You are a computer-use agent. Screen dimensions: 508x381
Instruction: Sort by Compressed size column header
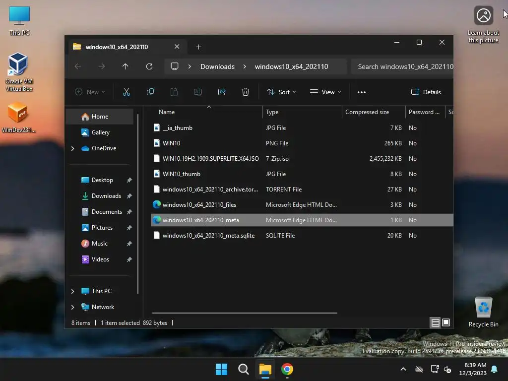pos(374,112)
